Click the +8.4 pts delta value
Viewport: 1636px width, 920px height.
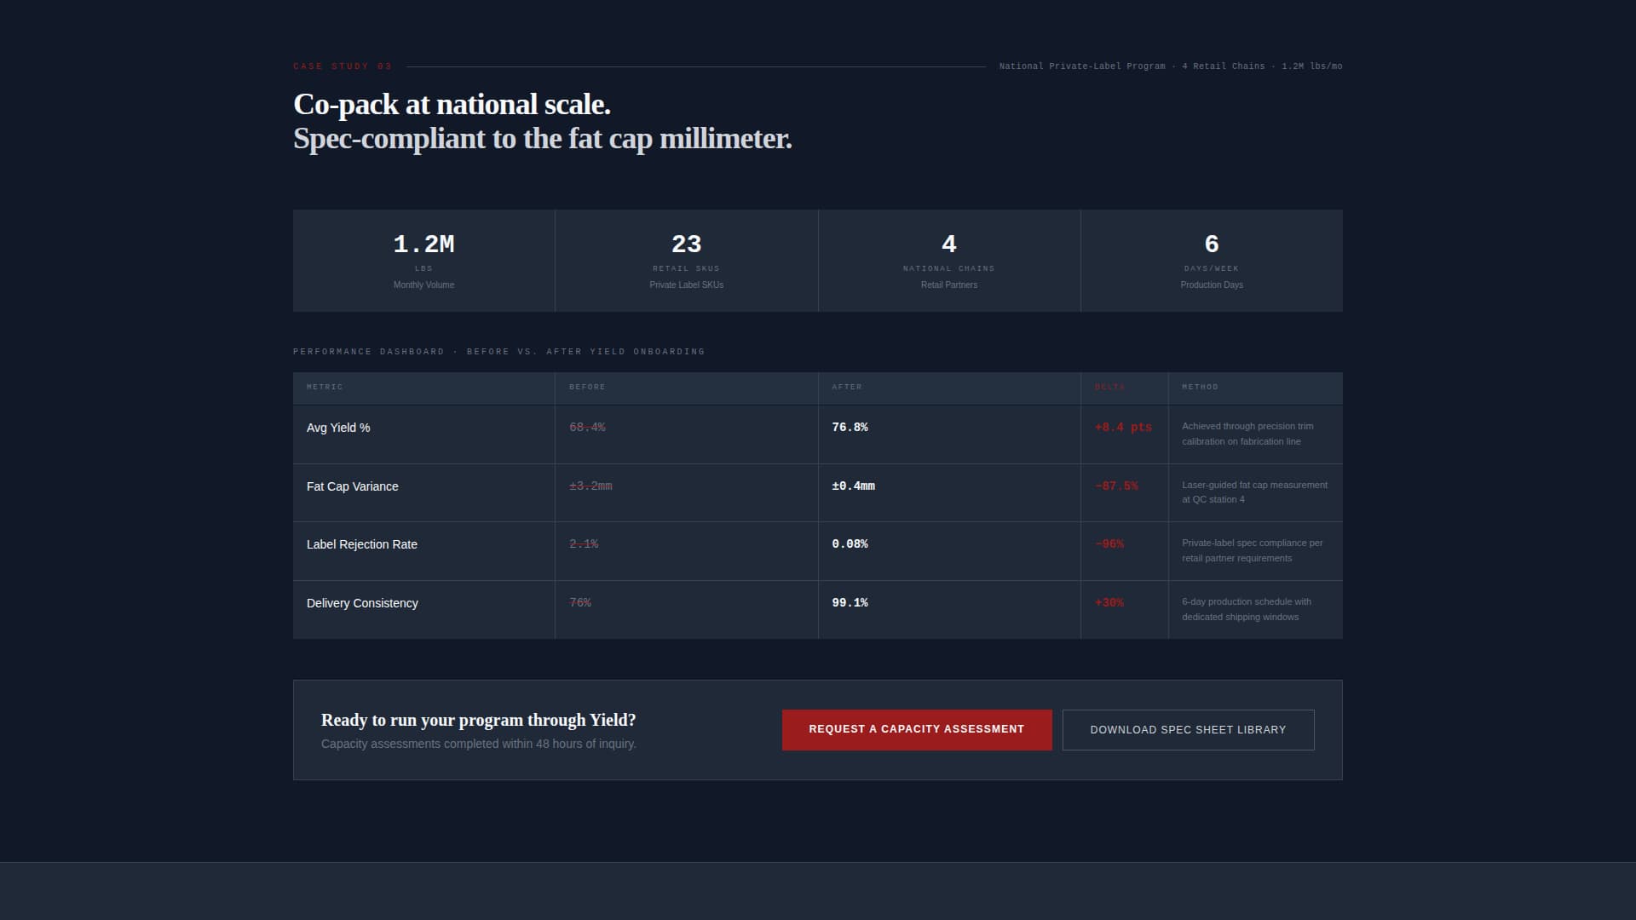[1123, 428]
